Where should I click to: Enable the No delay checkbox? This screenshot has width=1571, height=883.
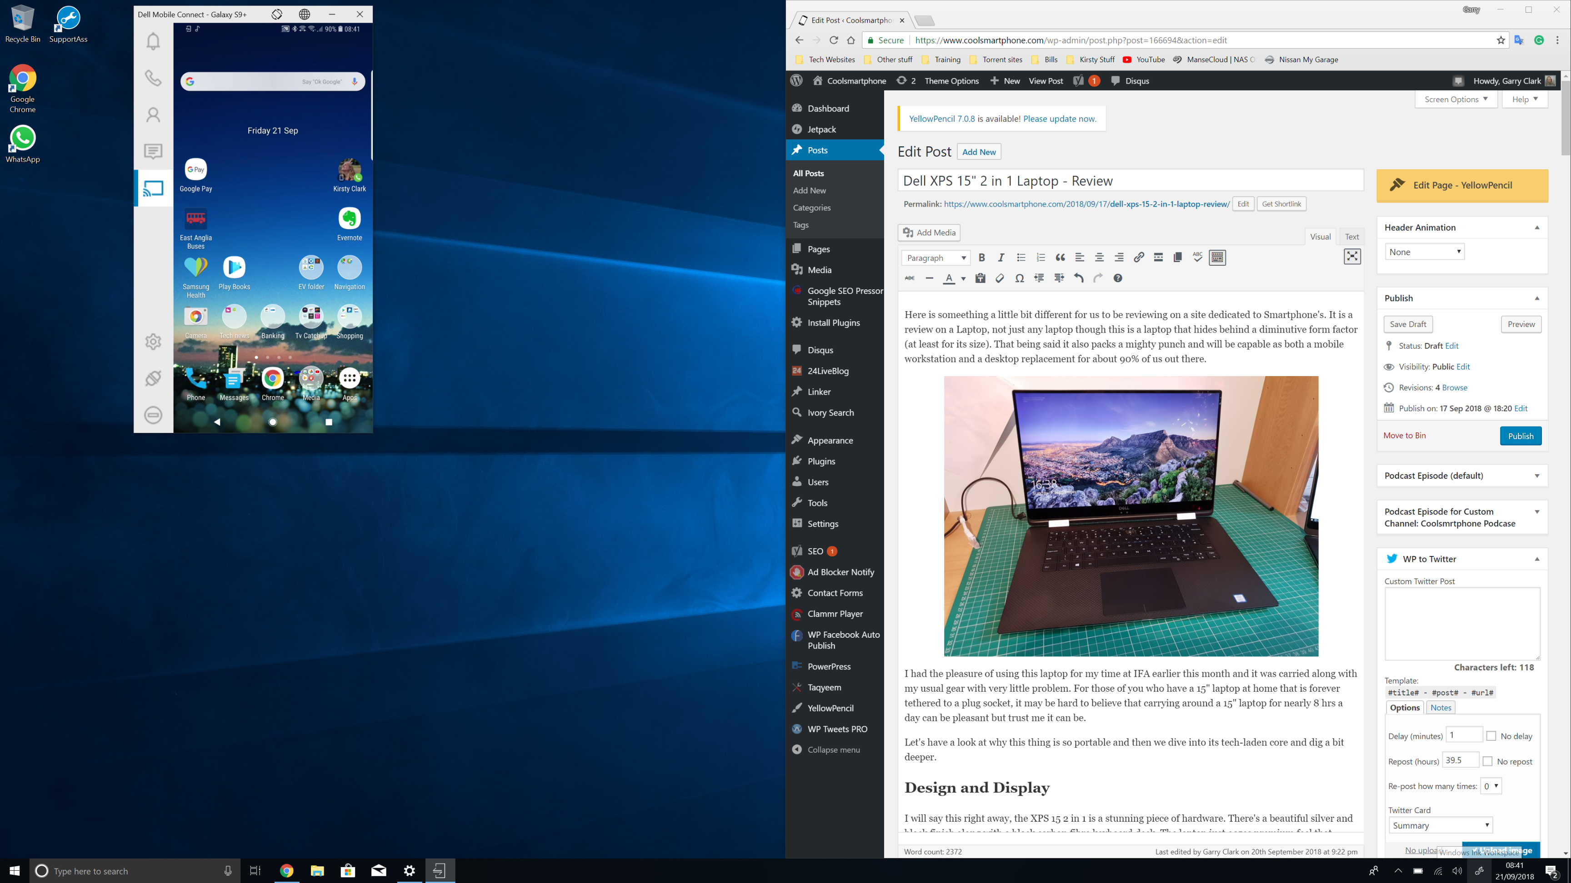pos(1491,736)
